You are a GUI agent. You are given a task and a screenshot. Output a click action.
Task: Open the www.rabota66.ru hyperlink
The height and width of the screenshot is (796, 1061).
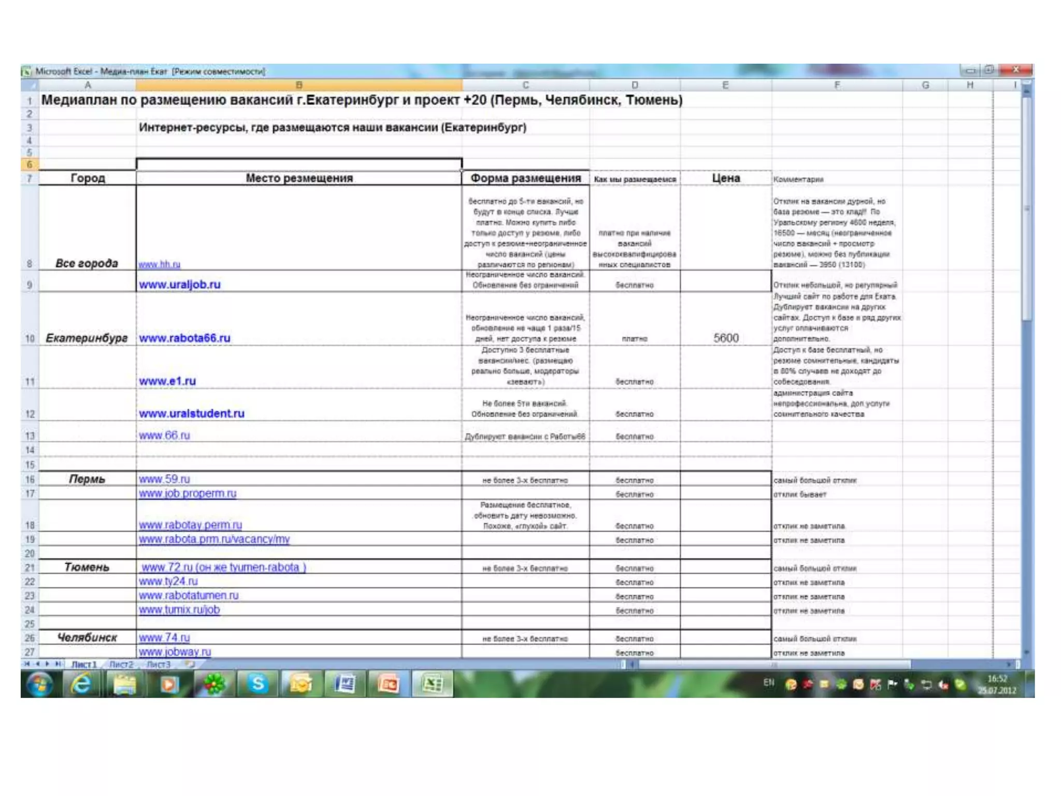184,338
